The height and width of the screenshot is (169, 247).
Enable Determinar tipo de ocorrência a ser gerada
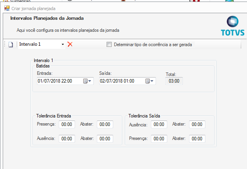click(109, 45)
